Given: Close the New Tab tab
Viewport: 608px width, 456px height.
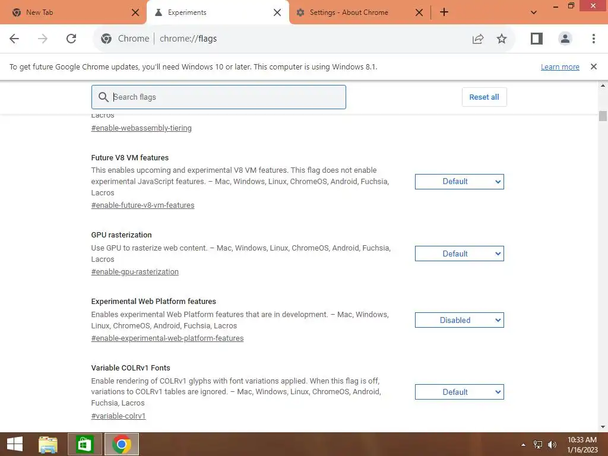Looking at the screenshot, I should [x=135, y=12].
